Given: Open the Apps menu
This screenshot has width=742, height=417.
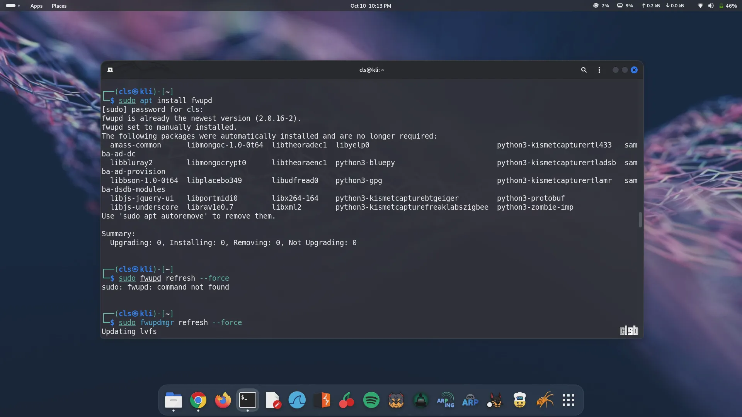Looking at the screenshot, I should [x=36, y=6].
